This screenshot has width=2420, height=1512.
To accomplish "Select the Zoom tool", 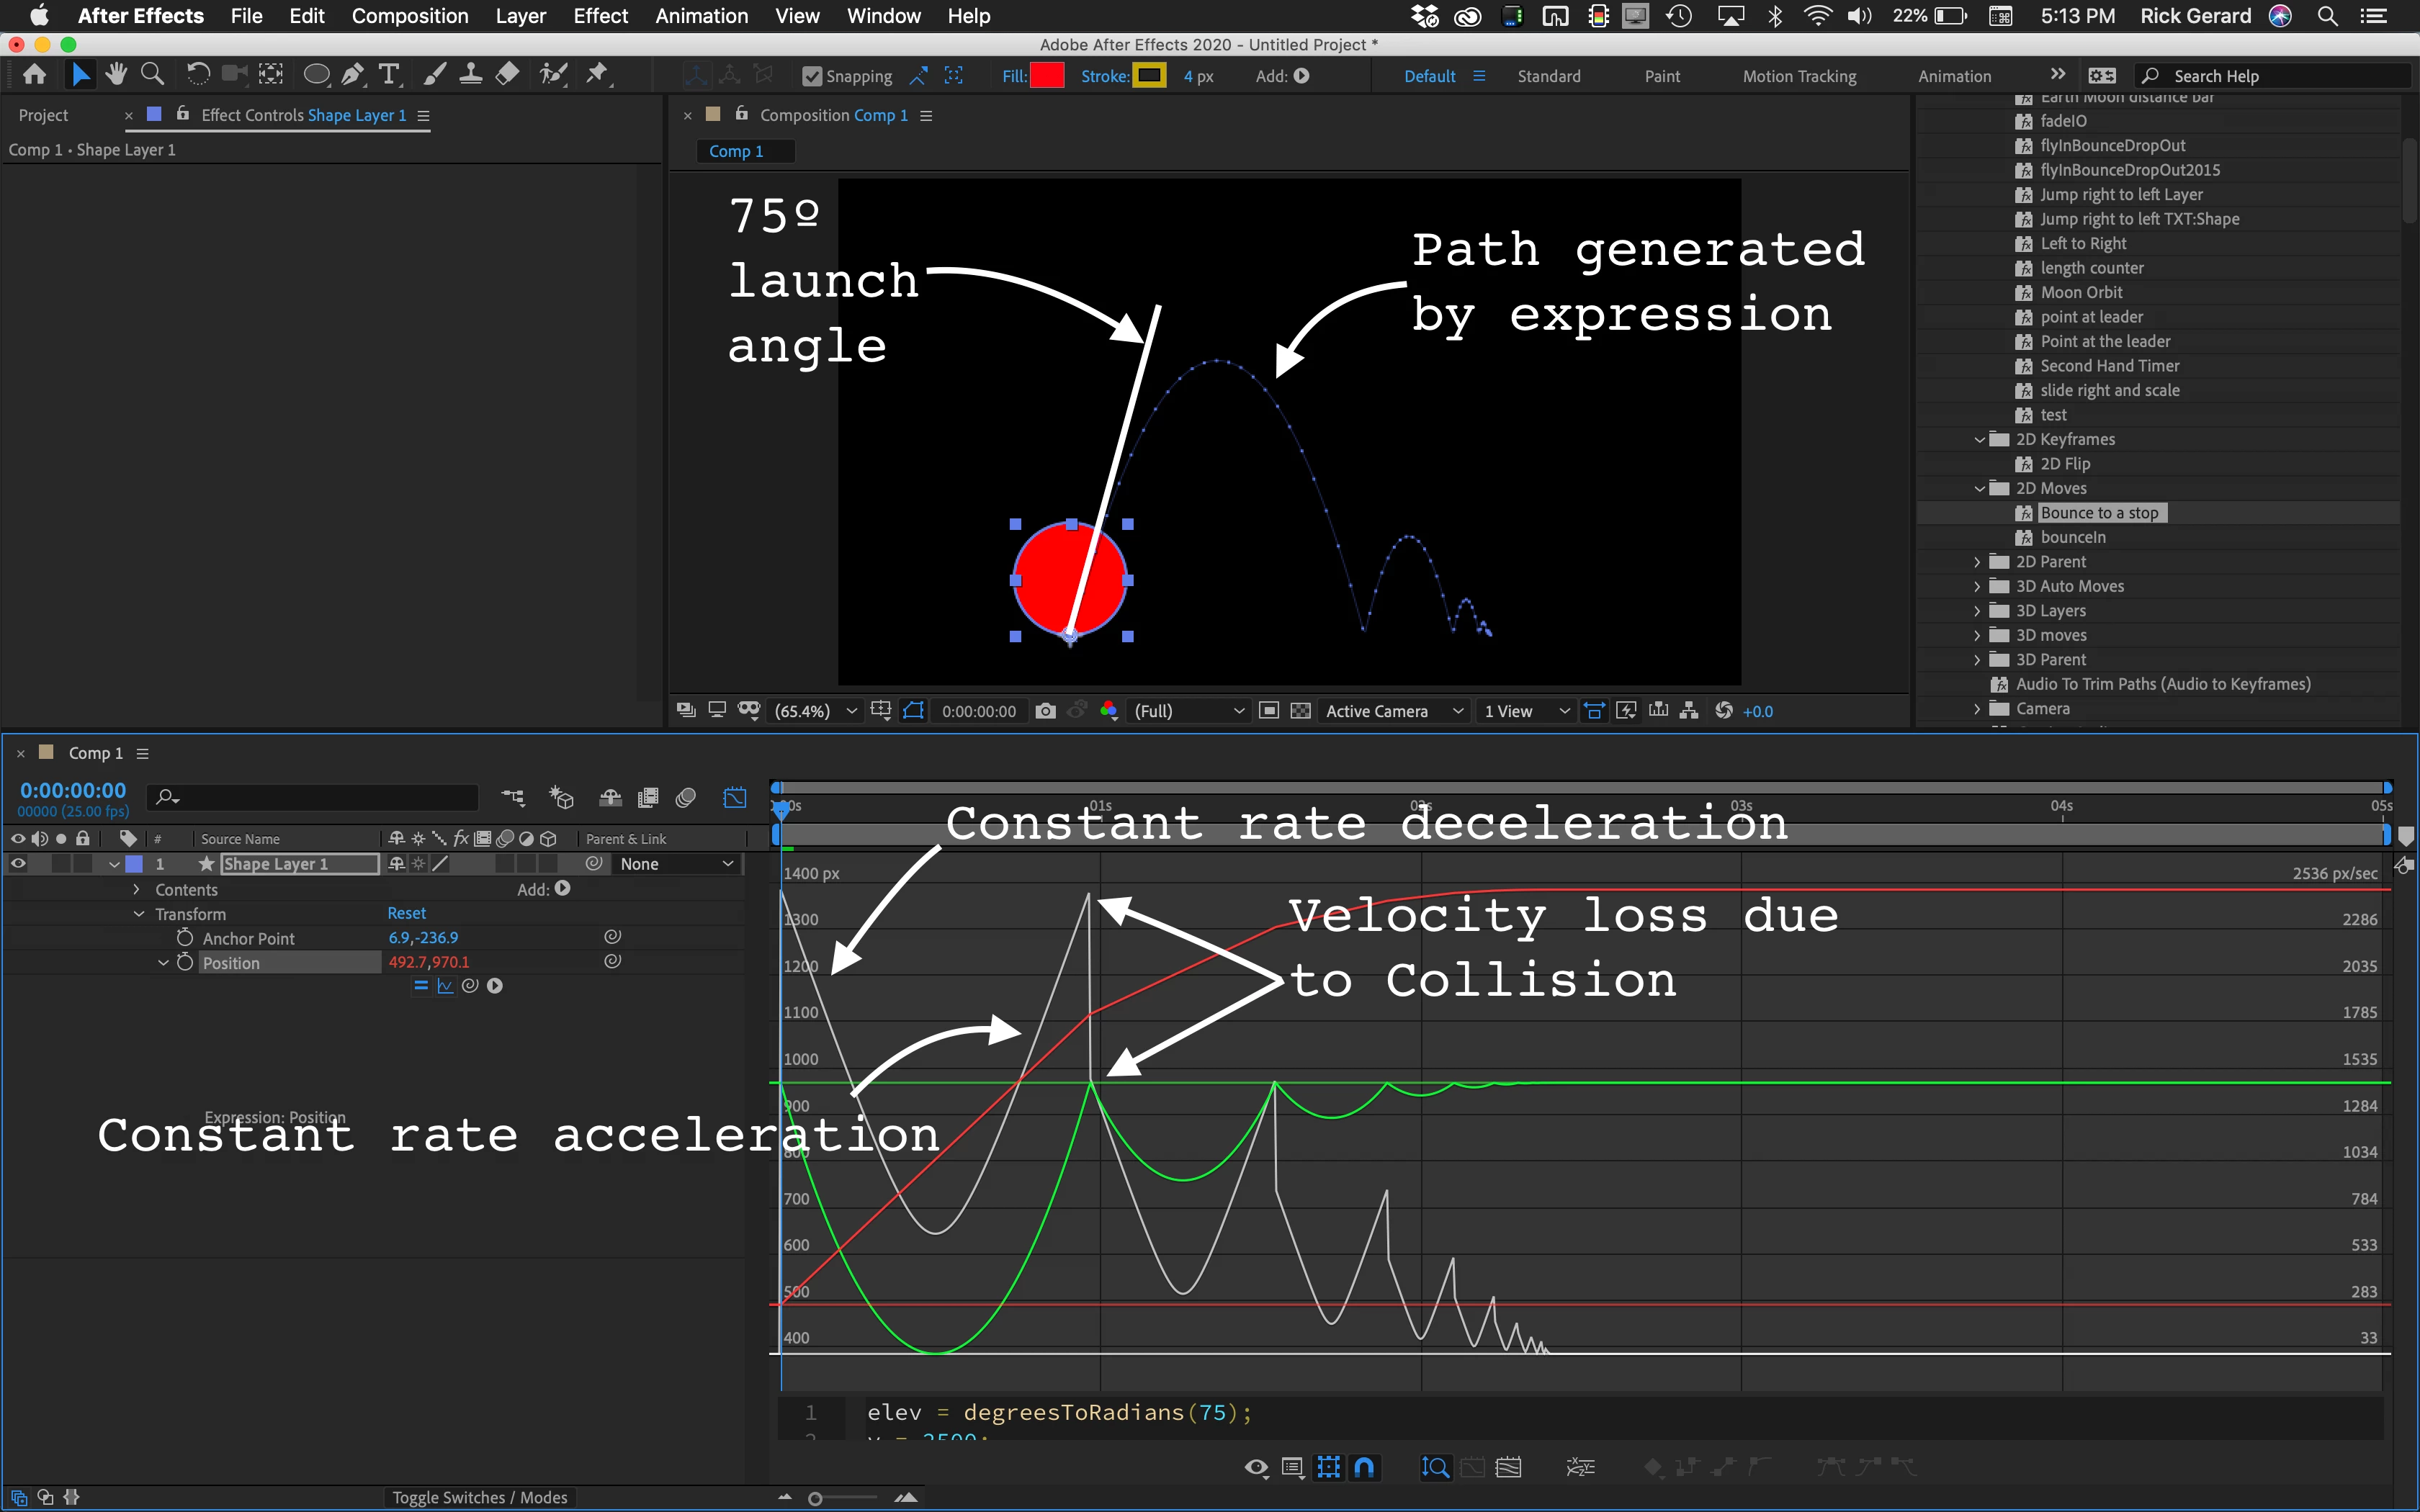I will tap(152, 74).
